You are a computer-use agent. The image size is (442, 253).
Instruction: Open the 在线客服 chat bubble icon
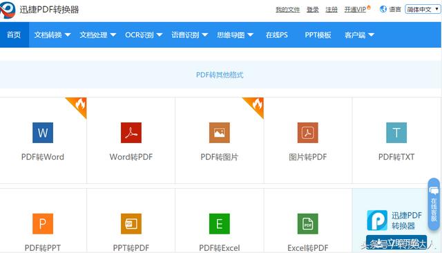point(434,191)
